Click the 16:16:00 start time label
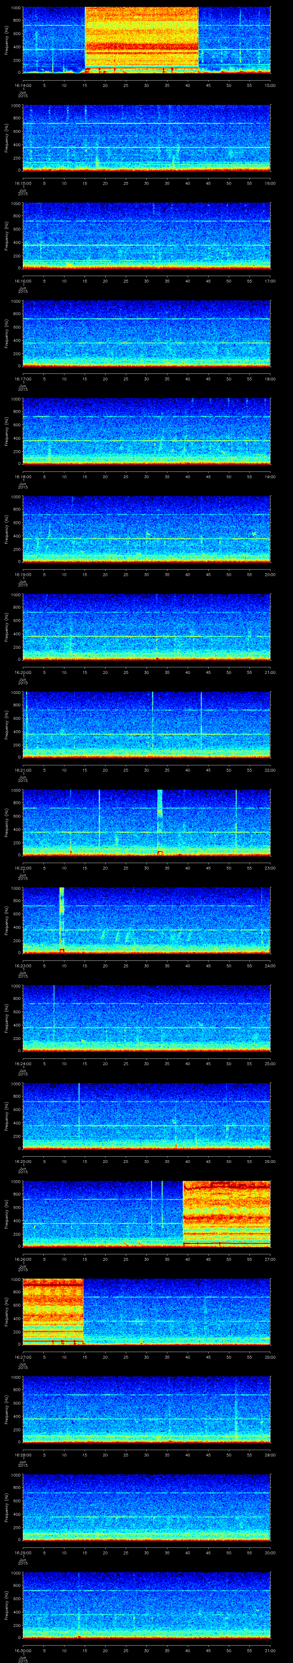Image resolution: width=293 pixels, height=1663 pixels. click(23, 281)
